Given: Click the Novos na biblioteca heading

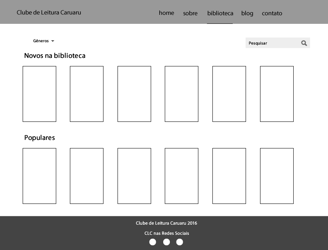Looking at the screenshot, I should 55,55.
